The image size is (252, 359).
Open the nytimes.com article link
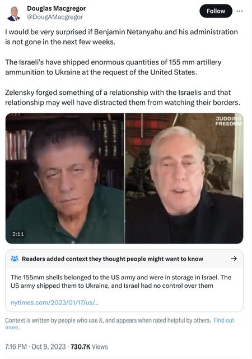point(55,302)
